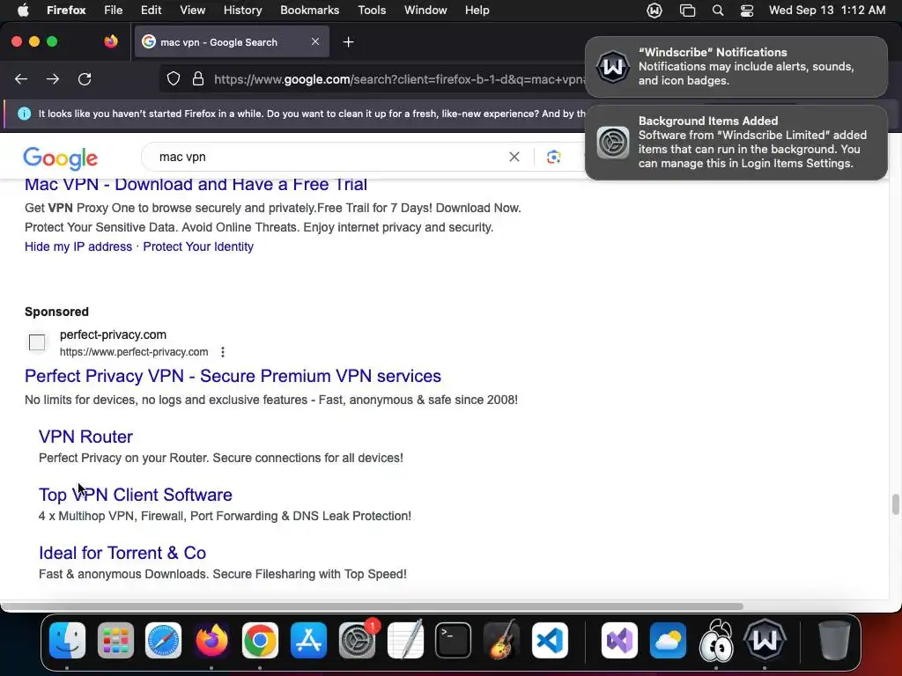Open the cartoon-eyes app in Dock
The width and height of the screenshot is (902, 676).
[x=716, y=640]
